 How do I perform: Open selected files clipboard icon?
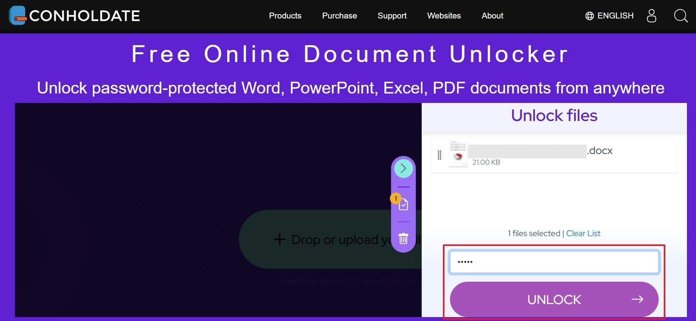(403, 204)
